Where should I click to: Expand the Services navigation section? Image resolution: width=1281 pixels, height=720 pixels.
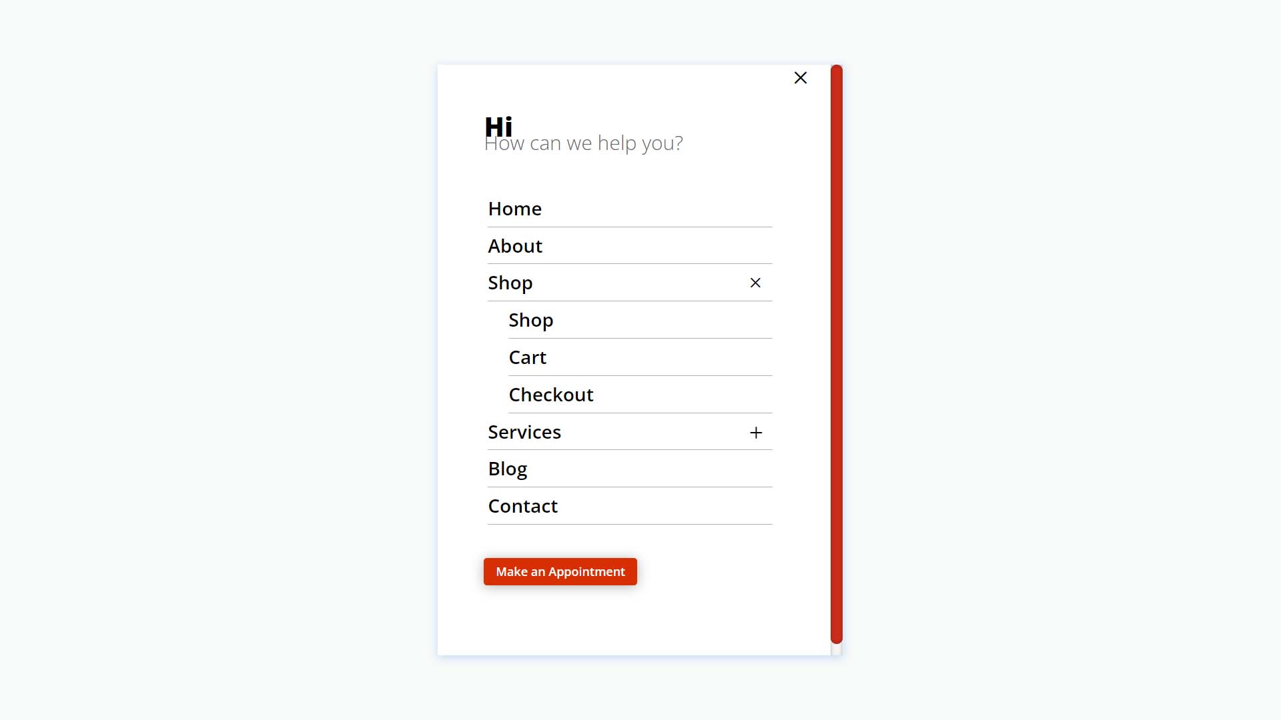[x=754, y=431]
